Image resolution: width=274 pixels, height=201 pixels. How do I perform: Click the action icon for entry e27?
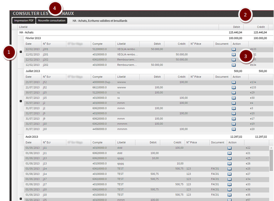pos(229,174)
